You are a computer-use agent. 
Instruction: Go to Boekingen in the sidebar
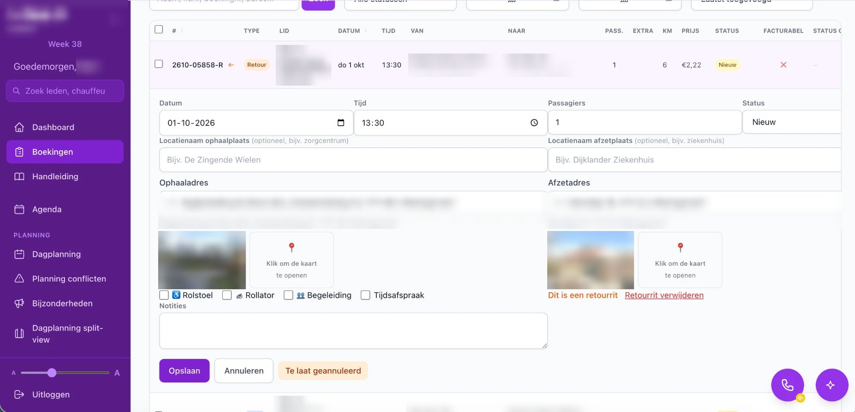click(65, 152)
